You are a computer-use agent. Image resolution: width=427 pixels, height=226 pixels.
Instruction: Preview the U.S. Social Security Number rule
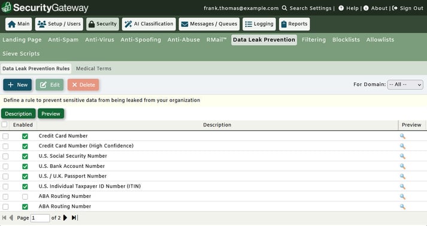click(402, 156)
